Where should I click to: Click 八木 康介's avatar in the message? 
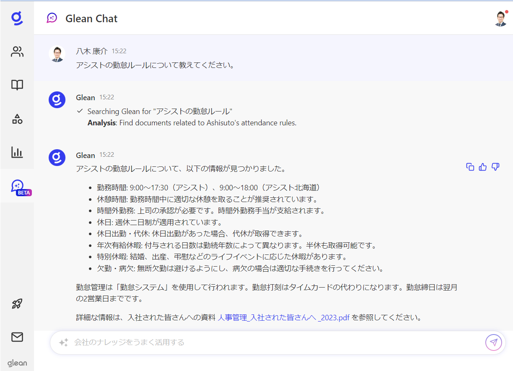pos(57,54)
